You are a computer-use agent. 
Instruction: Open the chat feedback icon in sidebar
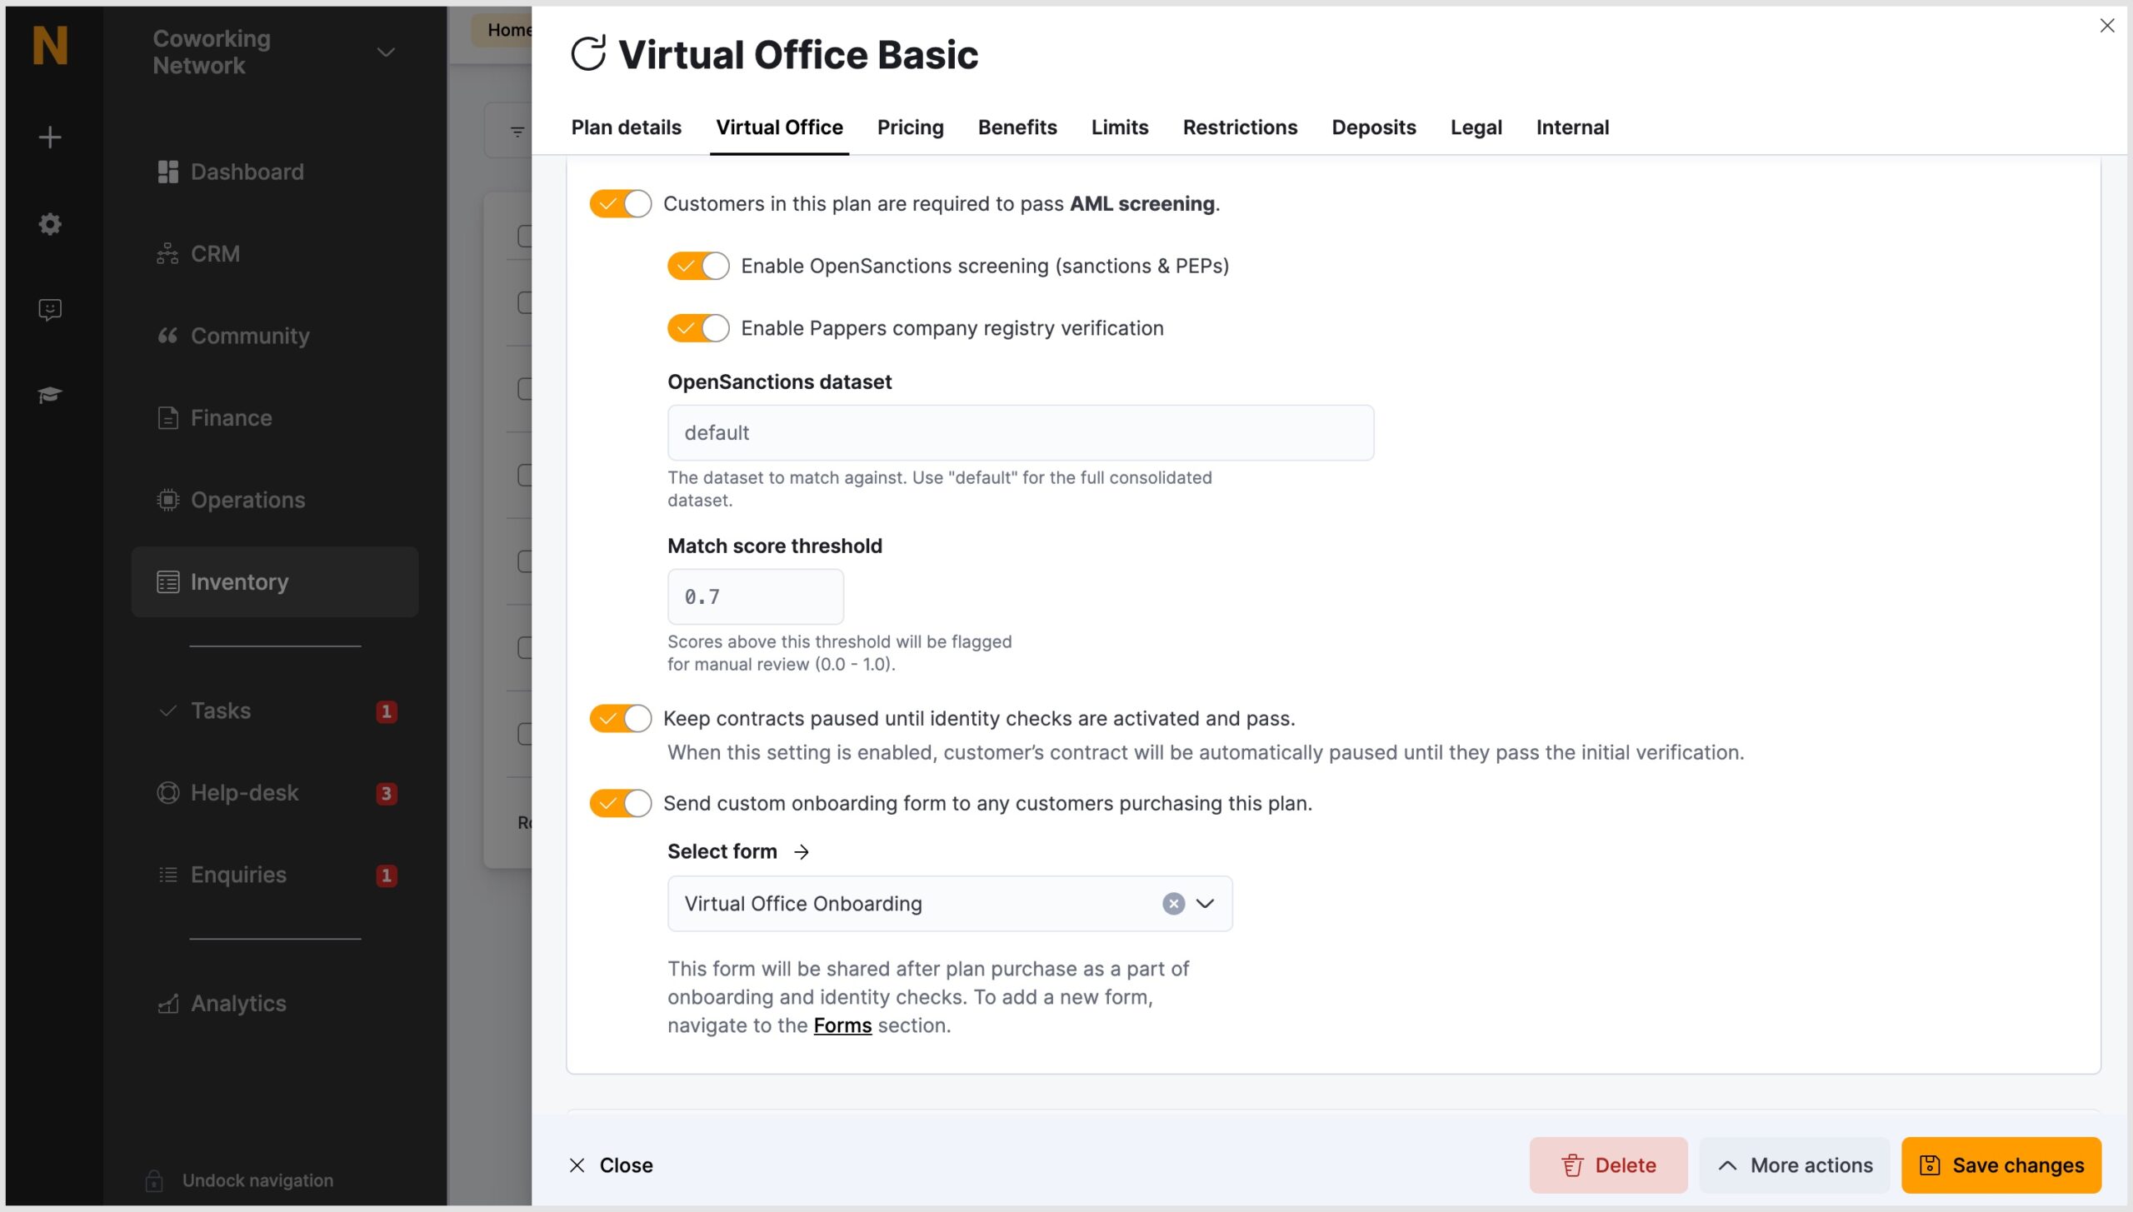point(50,310)
